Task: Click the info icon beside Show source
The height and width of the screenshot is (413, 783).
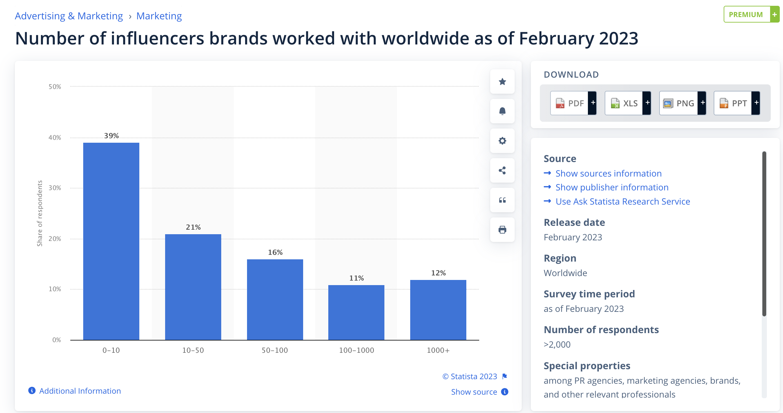Action: click(505, 392)
